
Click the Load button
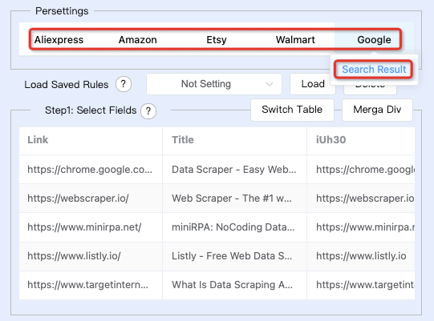point(313,84)
